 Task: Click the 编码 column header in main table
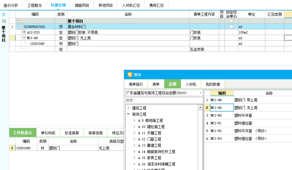[x=35, y=14]
